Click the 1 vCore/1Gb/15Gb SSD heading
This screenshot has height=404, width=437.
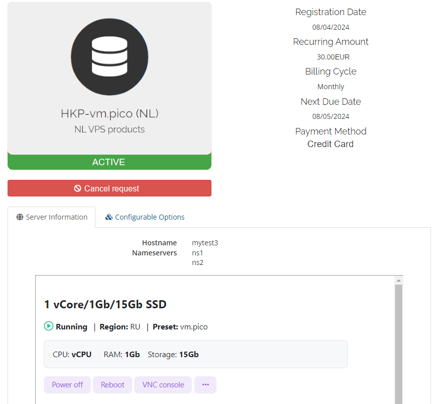pos(105,304)
